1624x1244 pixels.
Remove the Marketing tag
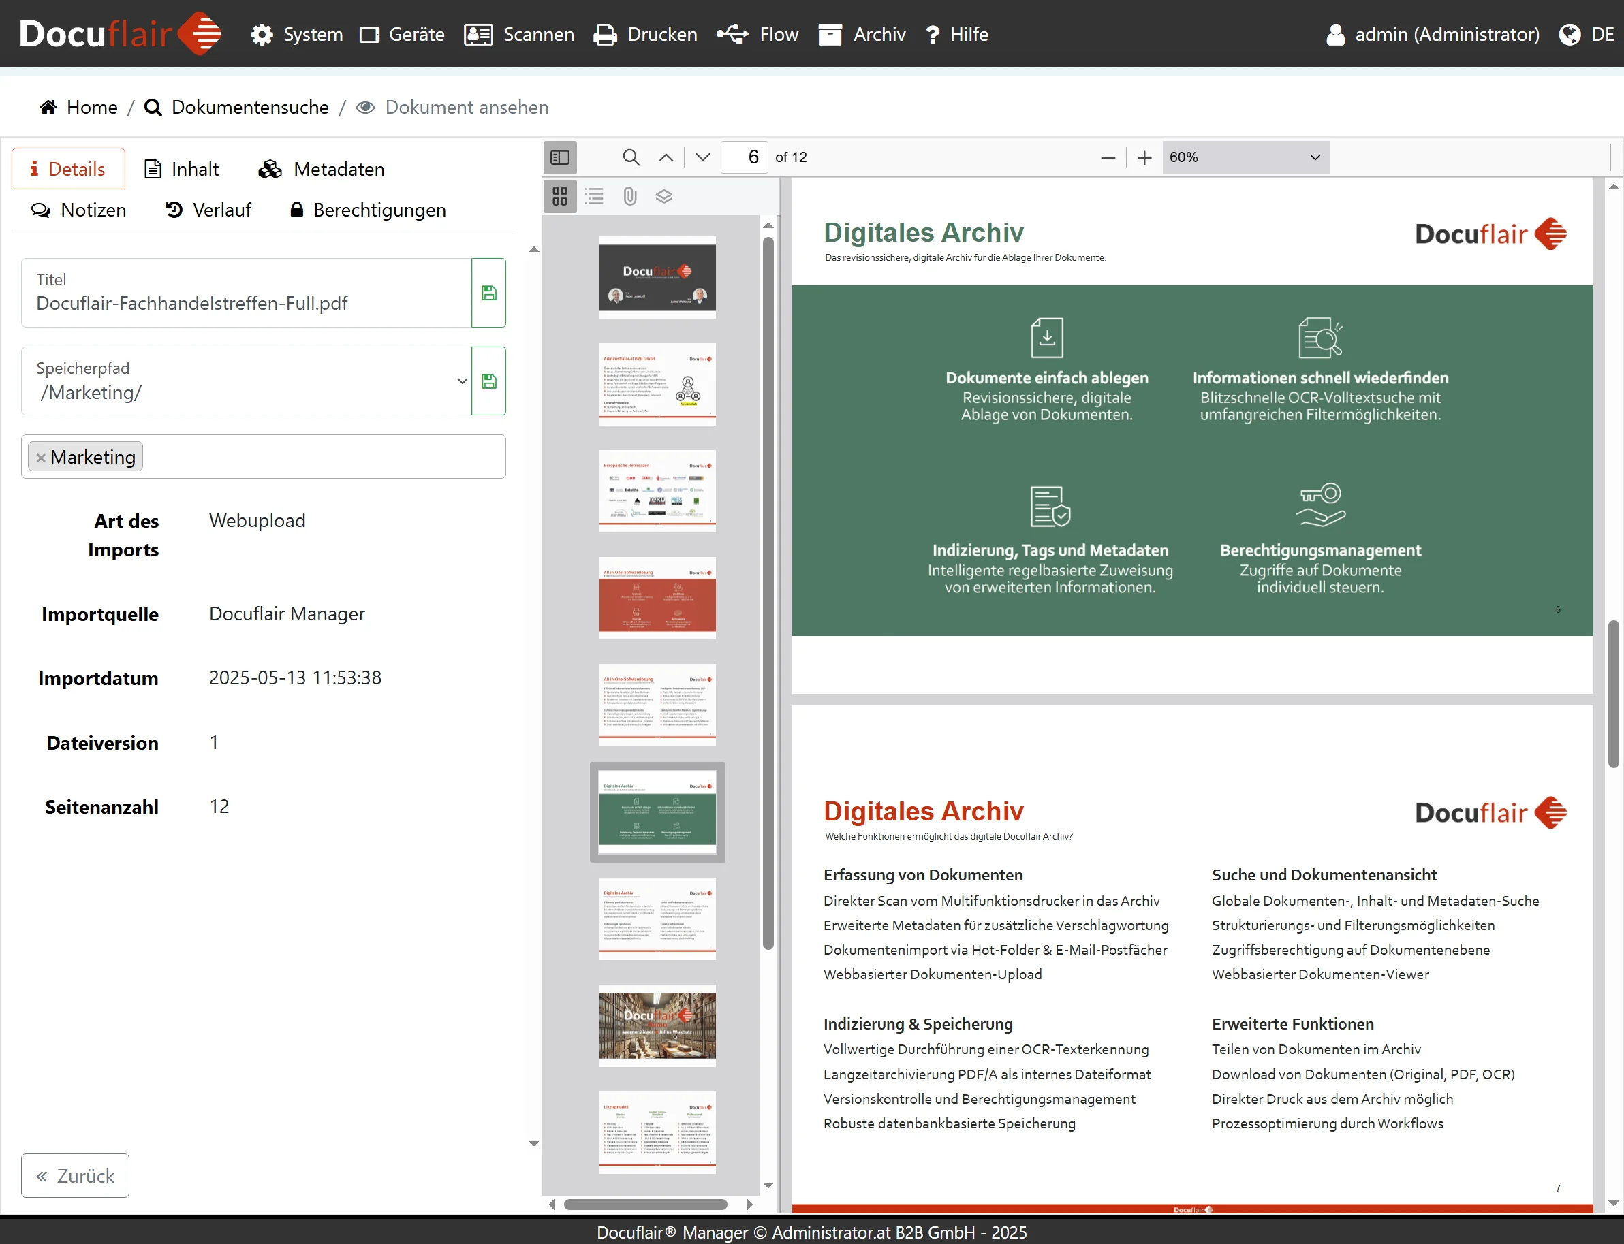[x=41, y=458]
